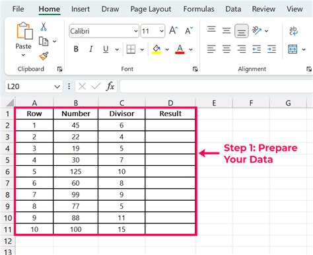The image size is (313, 255).
Task: Click the formula bar Enter checkmark
Action: pyautogui.click(x=96, y=87)
